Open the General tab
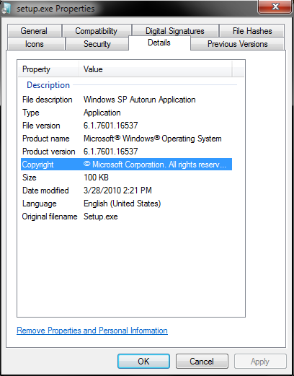This screenshot has height=376, width=294. (x=34, y=31)
